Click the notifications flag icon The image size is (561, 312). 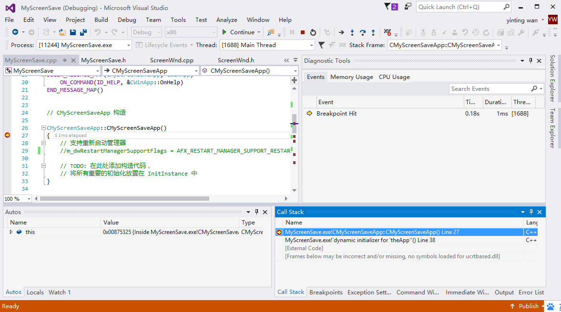[391, 7]
